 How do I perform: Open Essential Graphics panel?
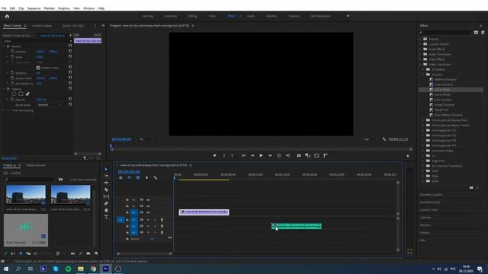click(432, 195)
